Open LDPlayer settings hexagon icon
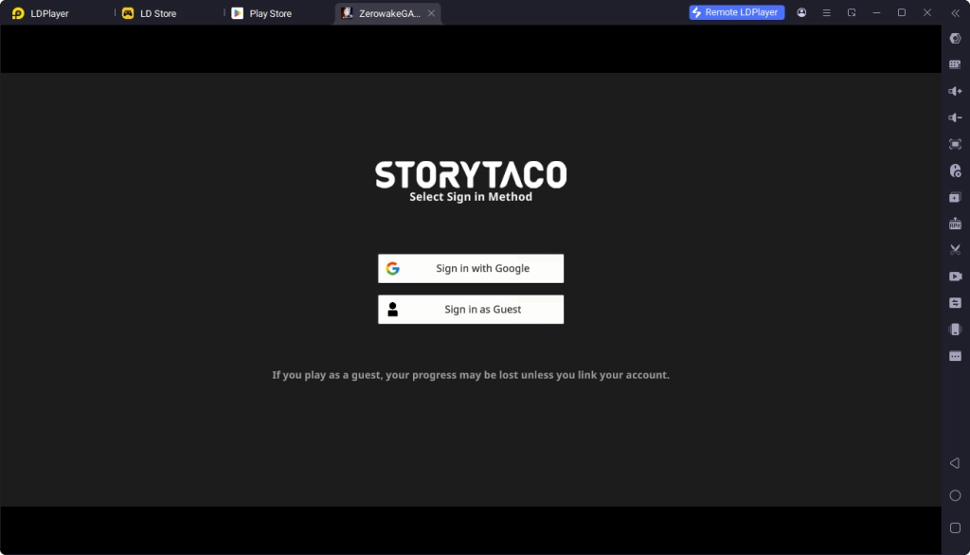The image size is (970, 555). (955, 38)
